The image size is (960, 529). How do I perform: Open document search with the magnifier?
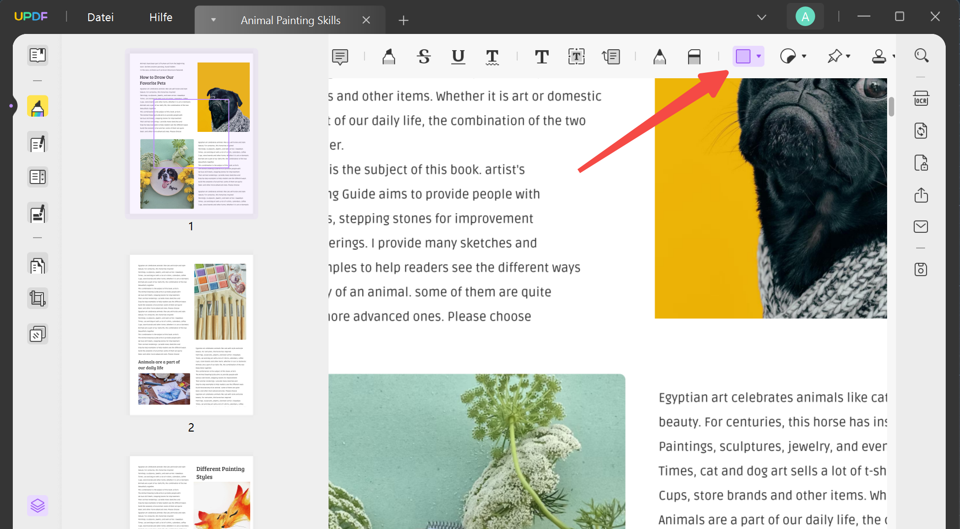pos(922,55)
